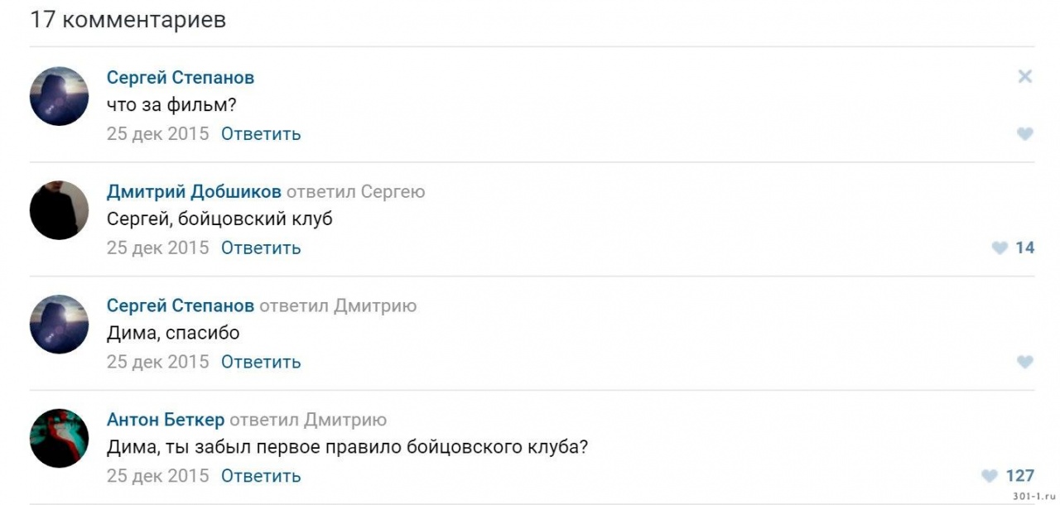Like the "Дима, спасибо" comment

coord(1024,362)
